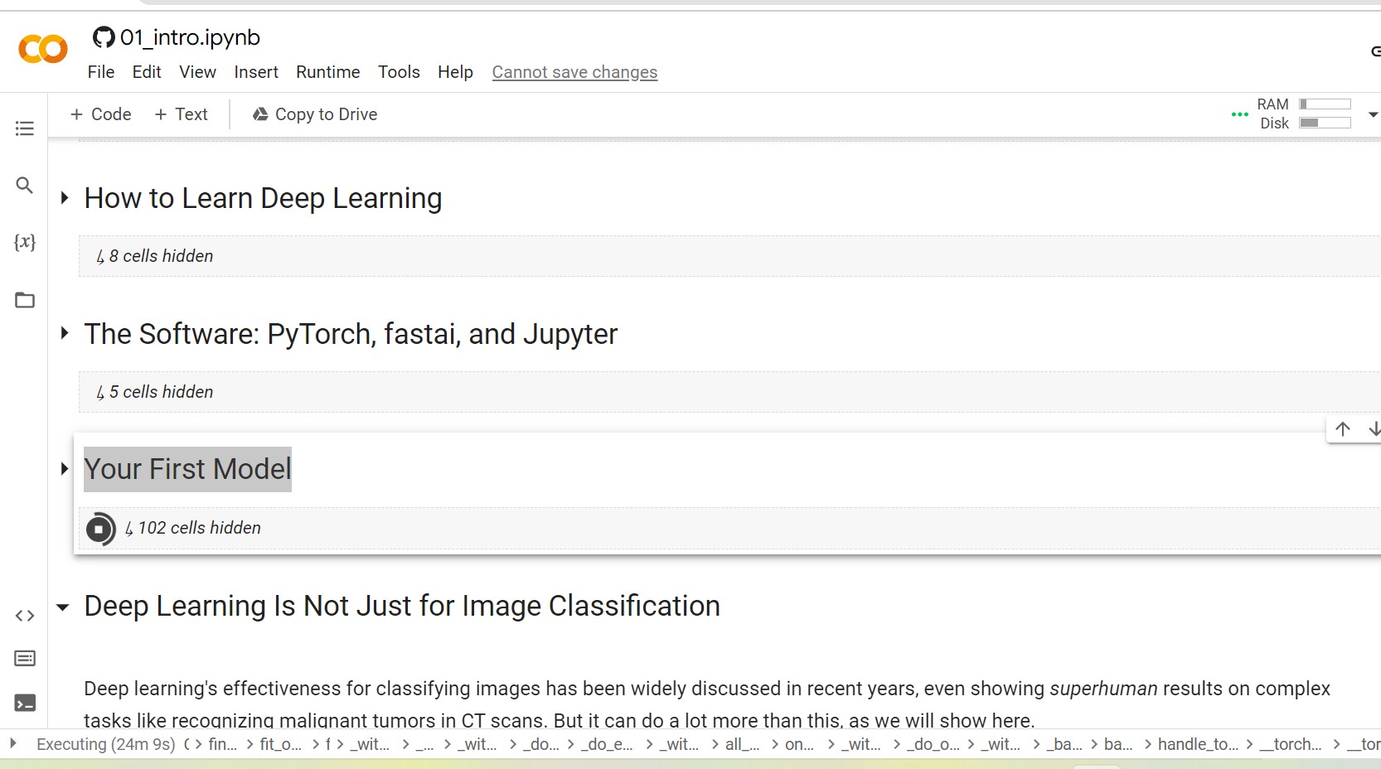Click the Copy to Drive button
Image resolution: width=1381 pixels, height=769 pixels.
313,114
